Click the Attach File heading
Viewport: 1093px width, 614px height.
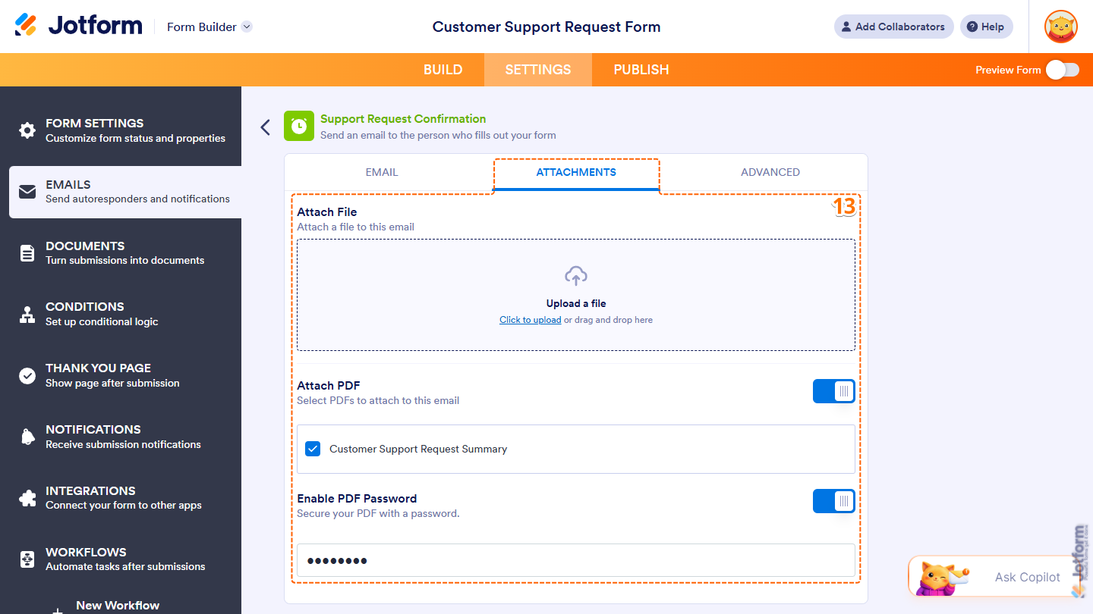point(327,212)
